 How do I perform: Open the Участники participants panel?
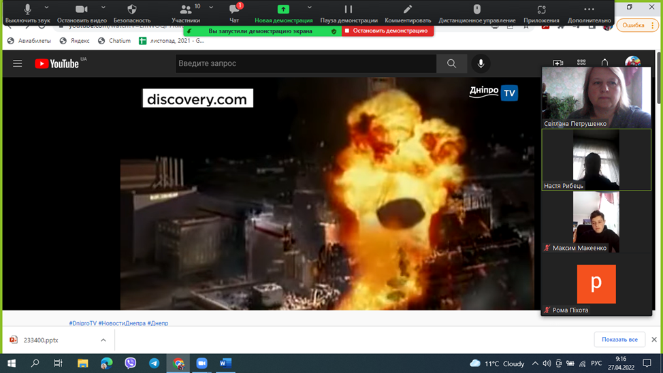pyautogui.click(x=186, y=13)
